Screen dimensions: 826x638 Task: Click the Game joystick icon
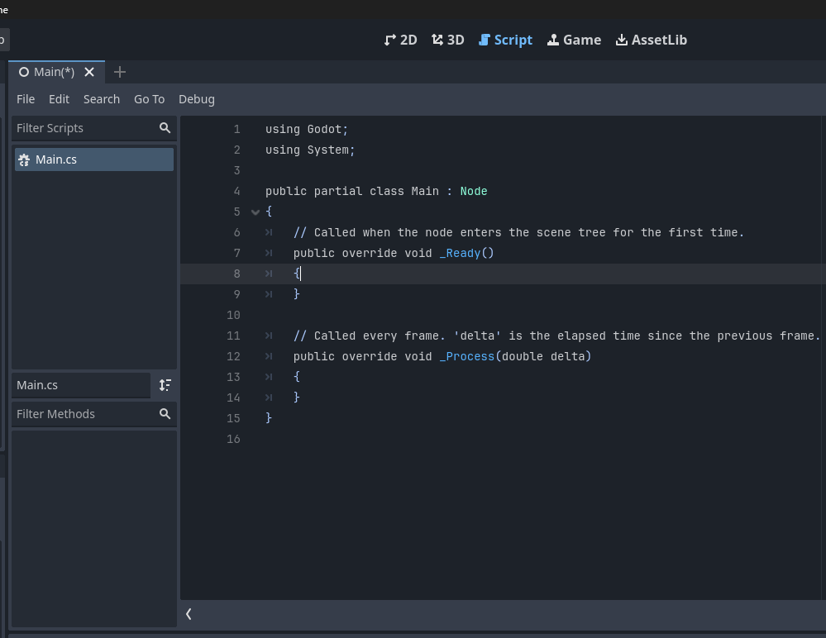(552, 40)
